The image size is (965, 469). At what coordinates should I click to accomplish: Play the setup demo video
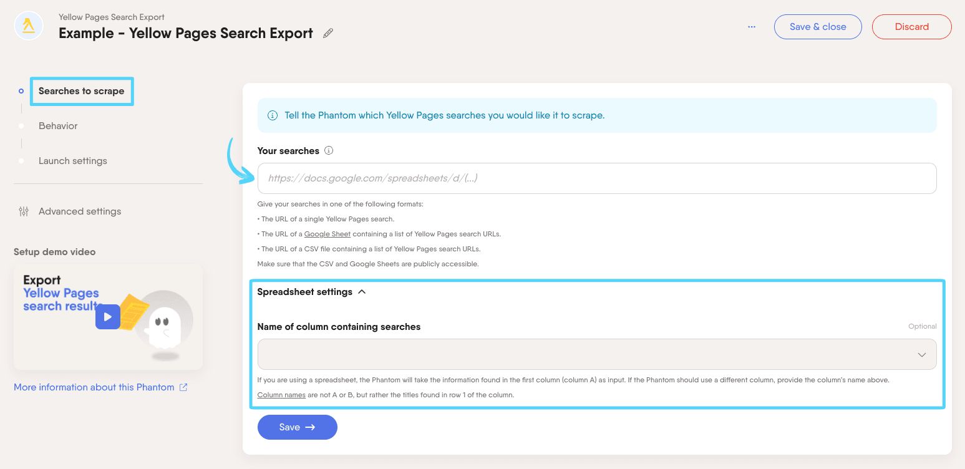[107, 317]
